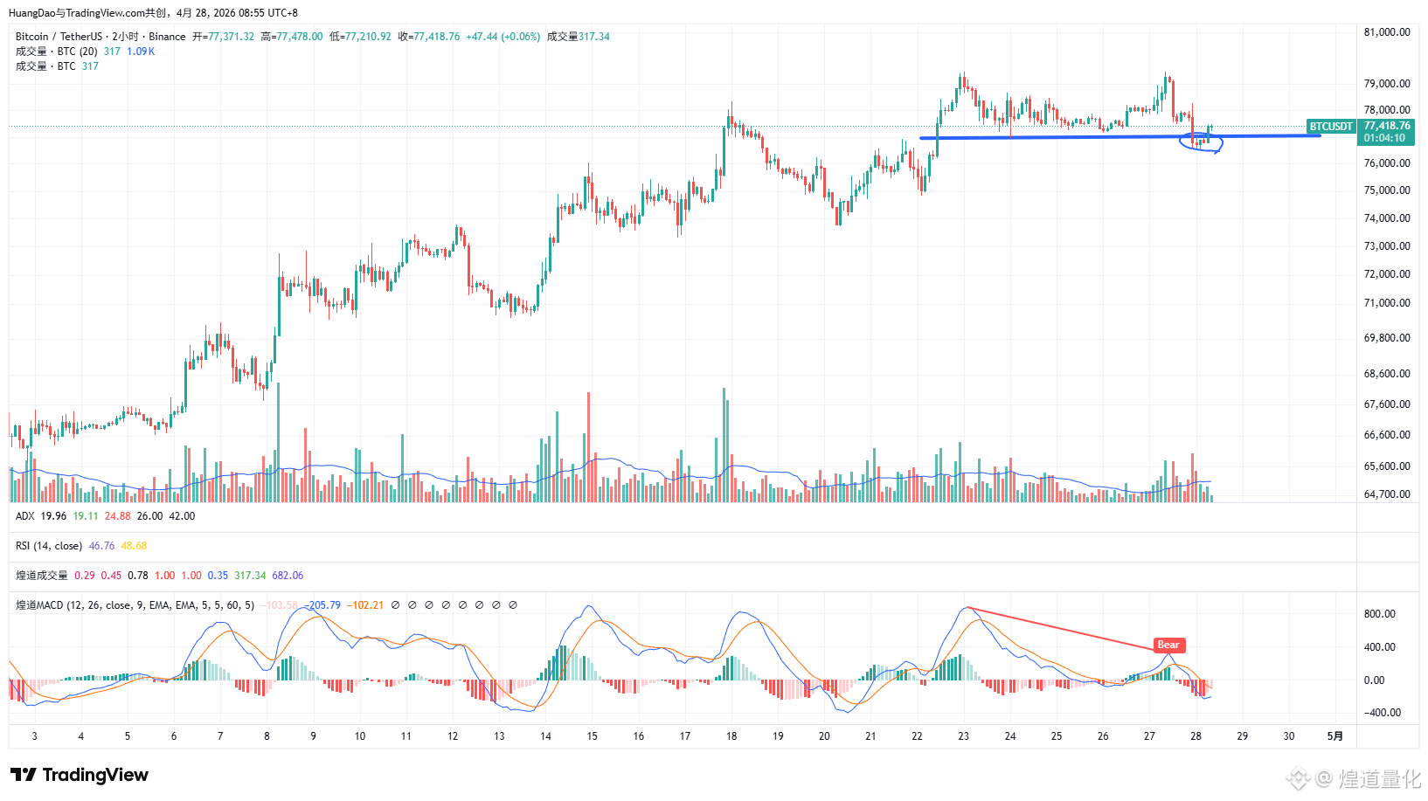
Task: Select the 煌道成交量 indicator label
Action: [x=42, y=576]
